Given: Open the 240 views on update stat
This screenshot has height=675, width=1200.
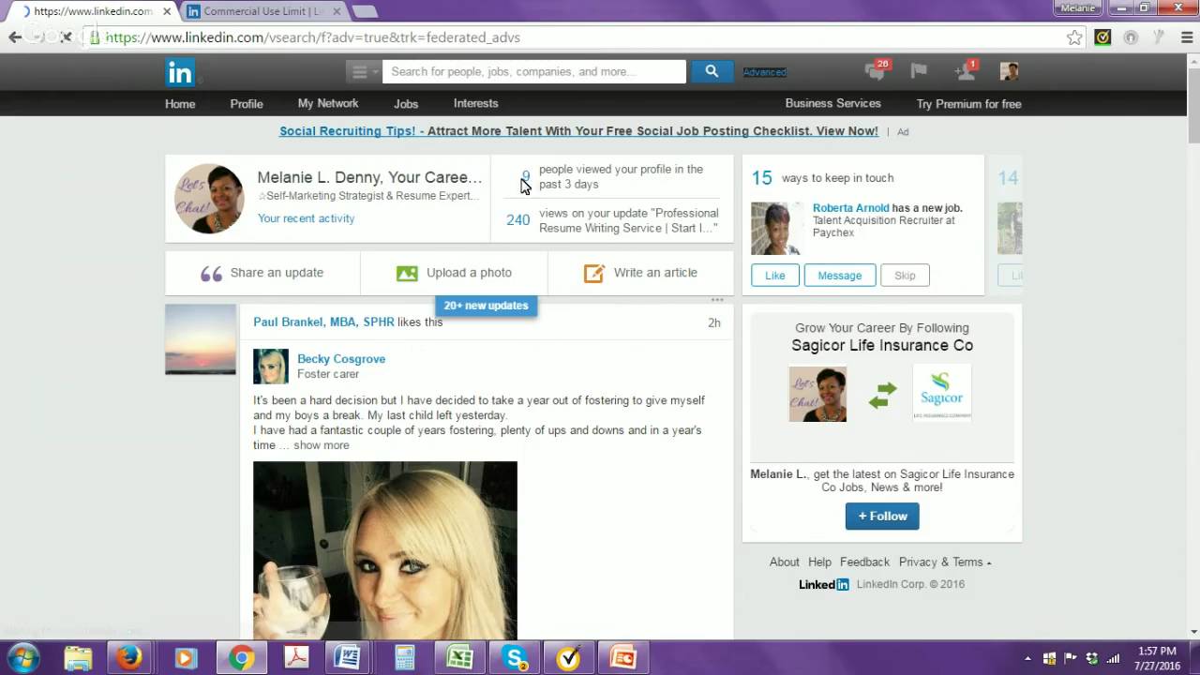Looking at the screenshot, I should click(x=612, y=220).
